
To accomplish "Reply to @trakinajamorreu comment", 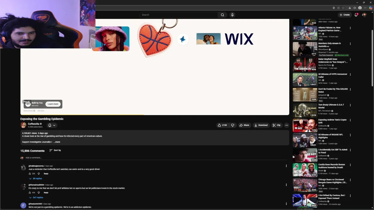I will (x=46, y=174).
